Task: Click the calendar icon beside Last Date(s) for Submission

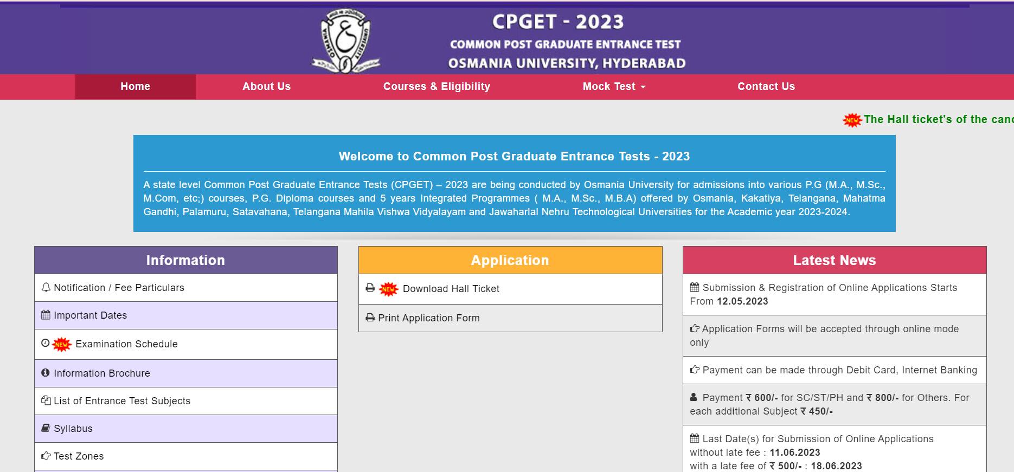Action: [695, 438]
